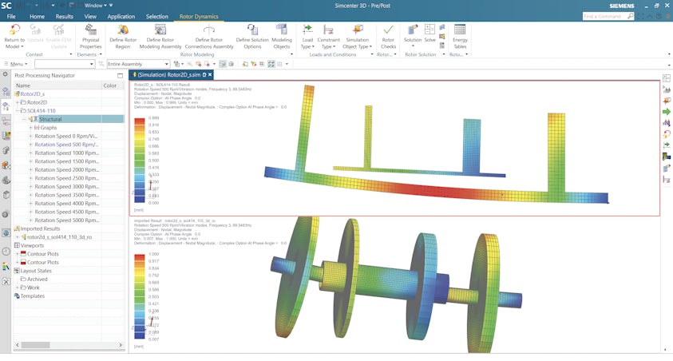This screenshot has width=673, height=361.
Task: Click the settings gear in left sidebar
Action: pyautogui.click(x=5, y=74)
